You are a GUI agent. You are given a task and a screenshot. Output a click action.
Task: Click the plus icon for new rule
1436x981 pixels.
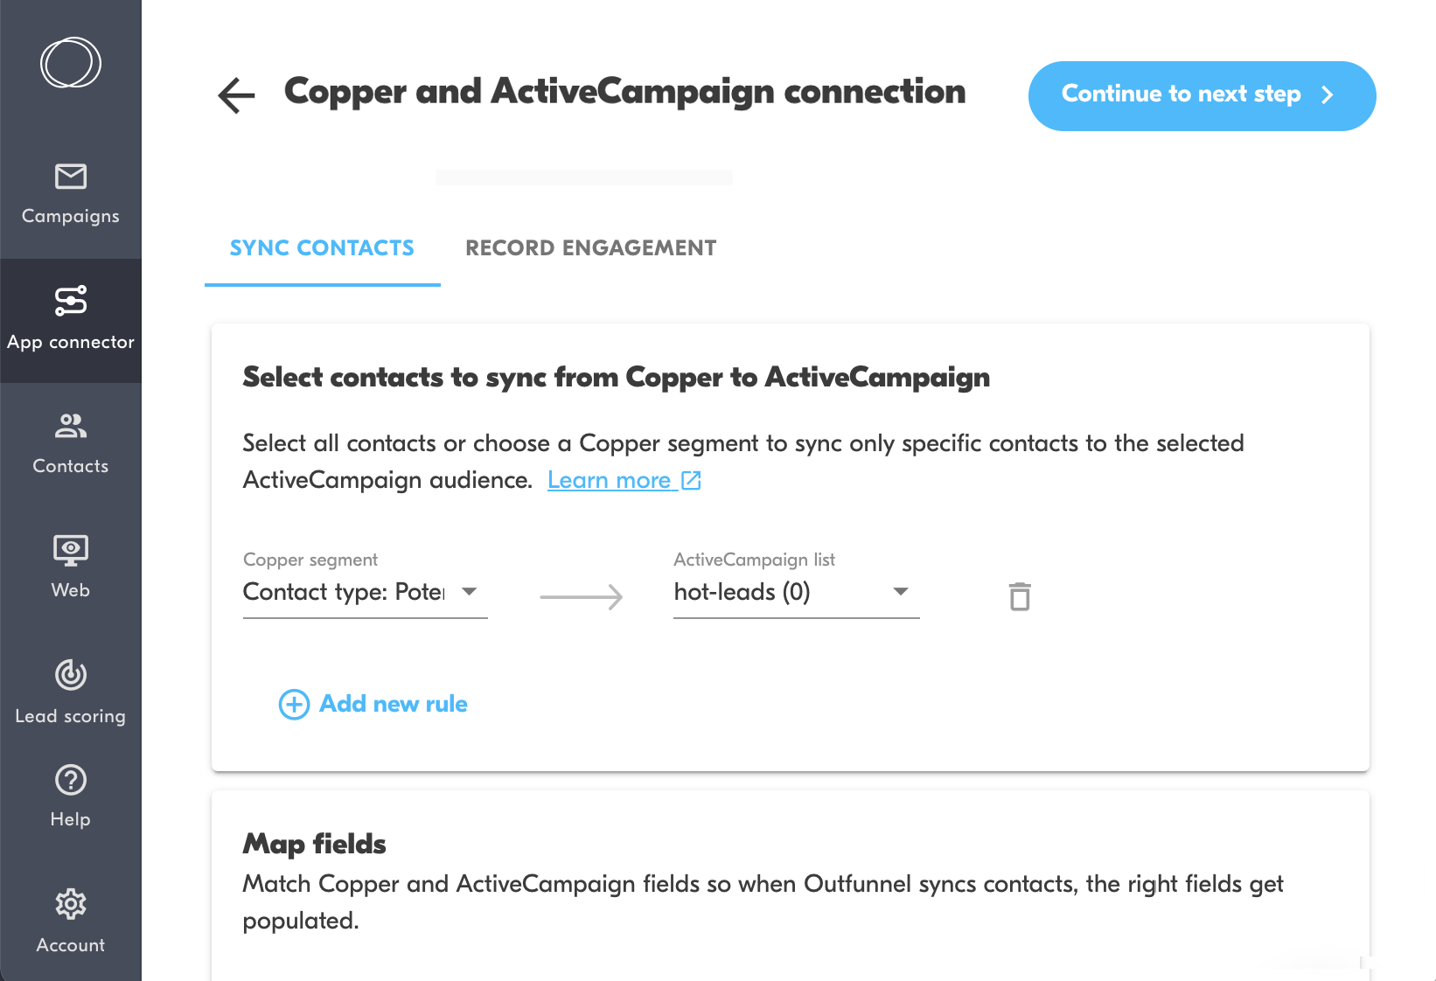tap(294, 704)
